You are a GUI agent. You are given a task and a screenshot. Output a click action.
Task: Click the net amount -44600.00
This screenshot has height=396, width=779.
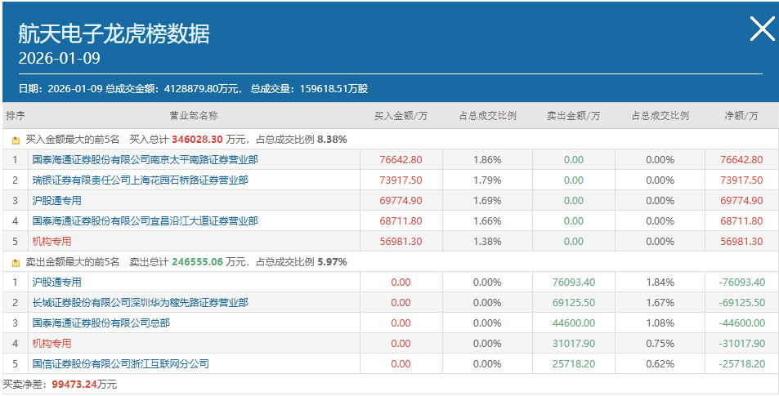click(x=741, y=323)
